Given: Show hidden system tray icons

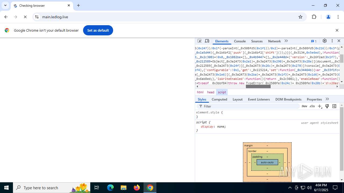Looking at the screenshot, I should [x=290, y=188].
